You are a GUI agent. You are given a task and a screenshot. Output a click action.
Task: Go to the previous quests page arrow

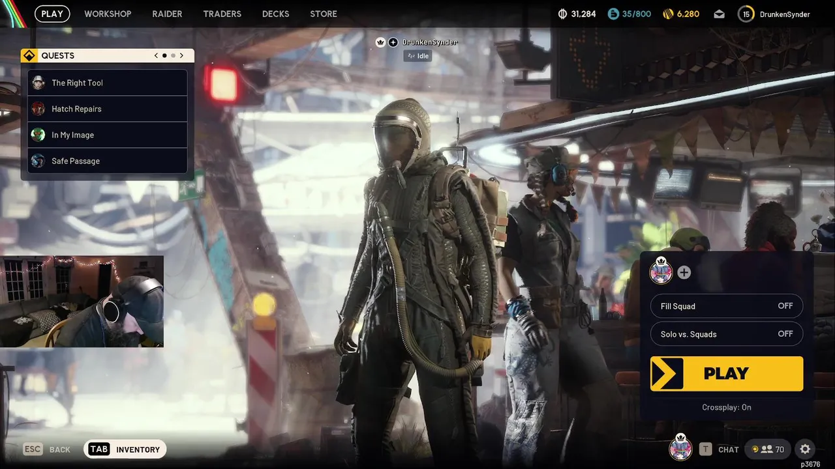156,55
